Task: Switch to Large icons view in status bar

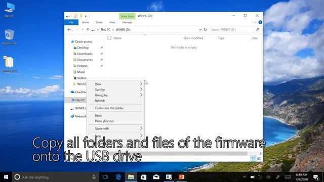Action: coord(259,158)
